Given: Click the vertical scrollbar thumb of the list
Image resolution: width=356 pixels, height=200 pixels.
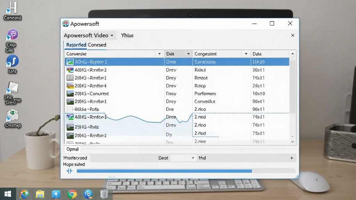Looking at the screenshot, I should 292,86.
